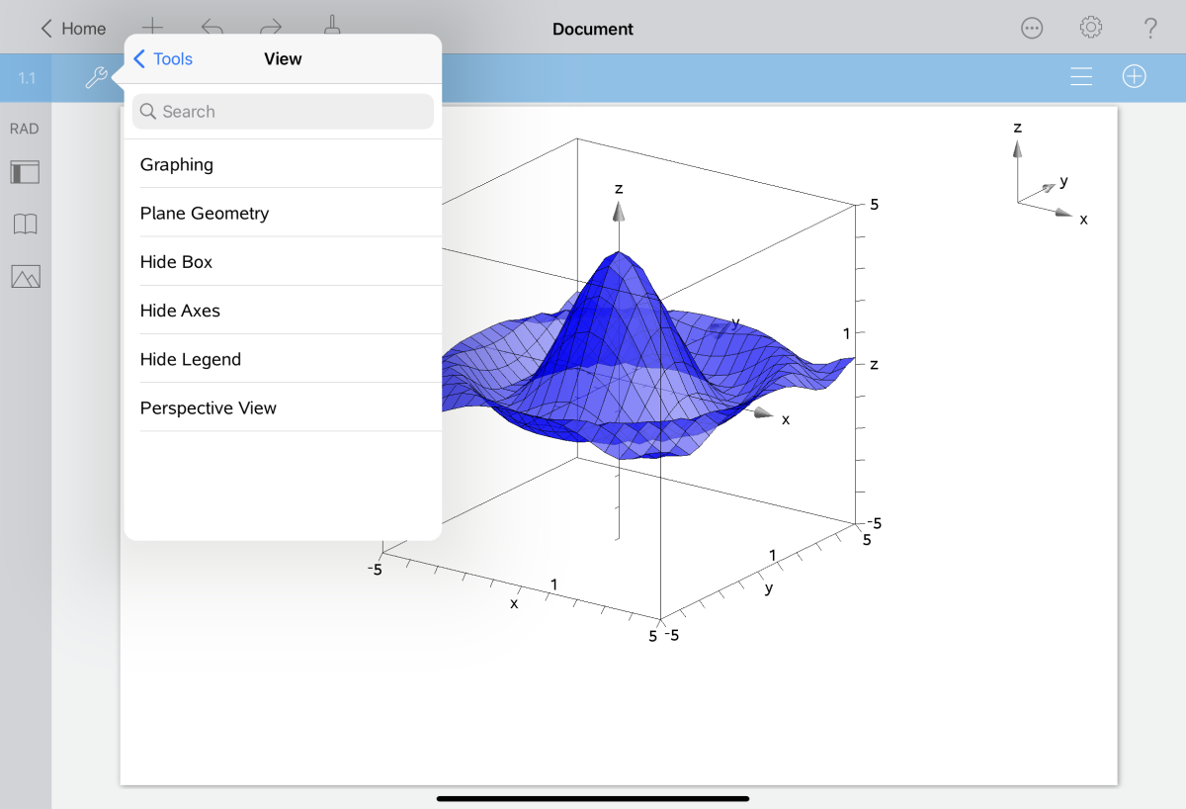Go back to the Tools menu
This screenshot has height=809, width=1186.
(x=163, y=59)
